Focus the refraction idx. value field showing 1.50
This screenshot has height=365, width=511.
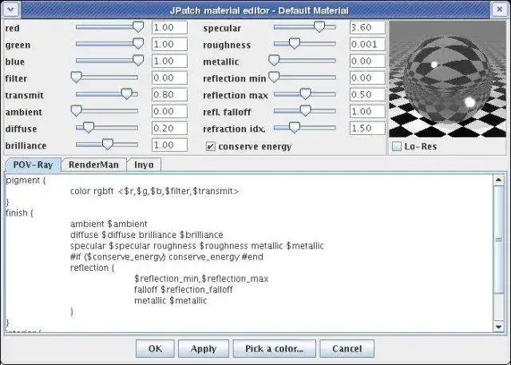point(367,129)
